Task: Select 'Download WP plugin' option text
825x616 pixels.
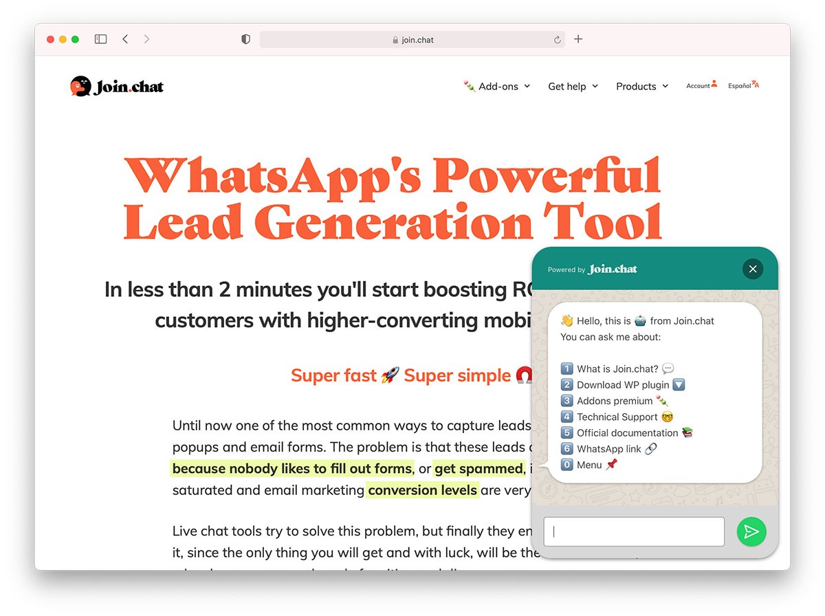Action: 623,385
